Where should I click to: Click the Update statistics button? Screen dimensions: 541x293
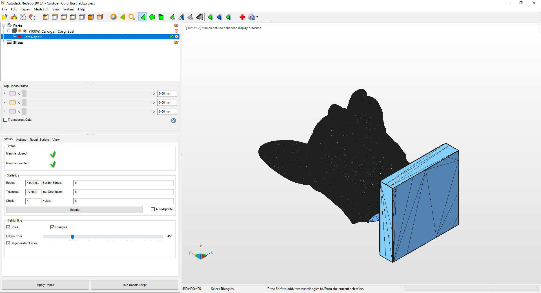(75, 210)
